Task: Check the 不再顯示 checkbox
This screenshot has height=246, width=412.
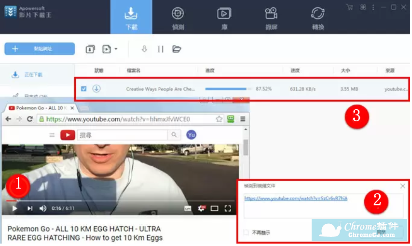Action: click(x=246, y=232)
